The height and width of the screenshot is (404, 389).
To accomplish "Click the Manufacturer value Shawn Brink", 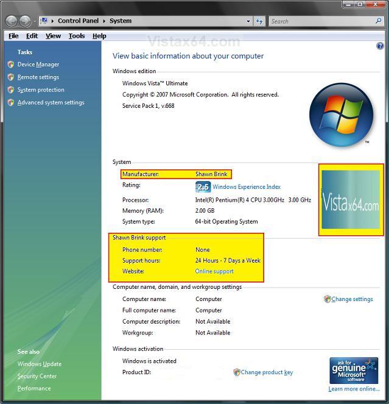I will 211,174.
